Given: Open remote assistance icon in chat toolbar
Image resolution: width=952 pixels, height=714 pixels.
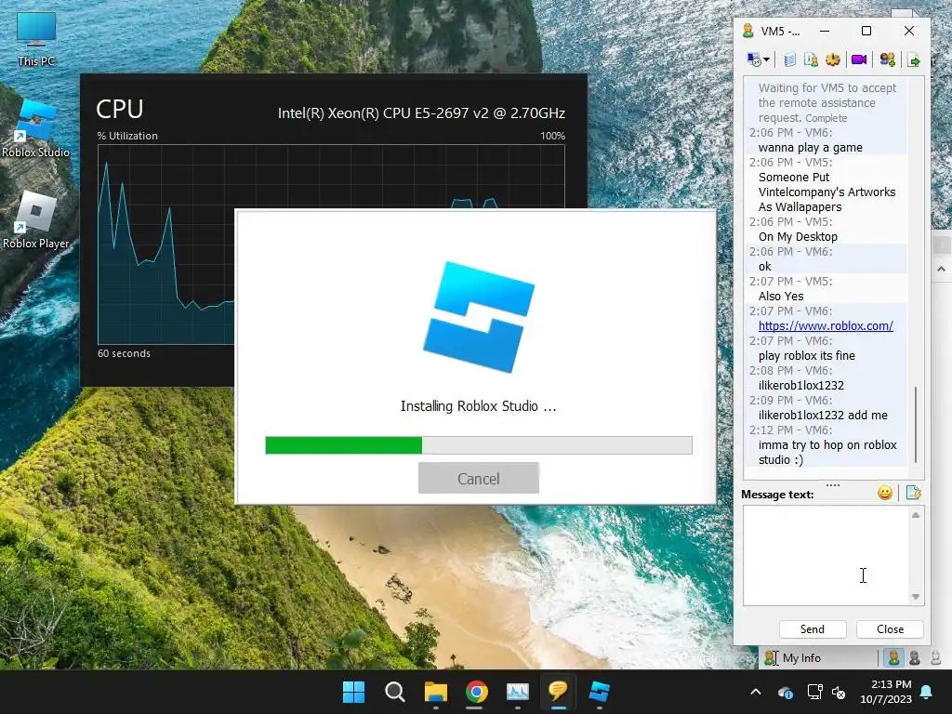Looking at the screenshot, I should [x=754, y=59].
